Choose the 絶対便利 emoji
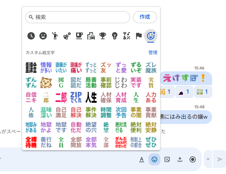 136,127
